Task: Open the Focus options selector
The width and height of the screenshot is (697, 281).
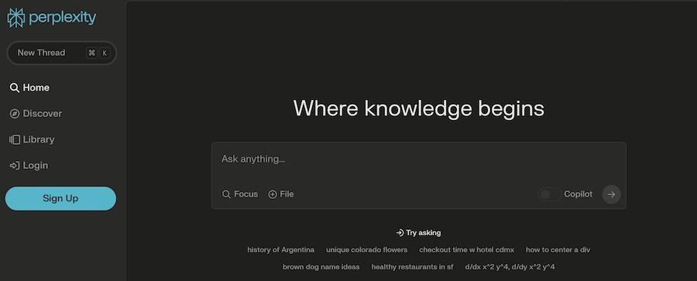Action: coord(240,194)
